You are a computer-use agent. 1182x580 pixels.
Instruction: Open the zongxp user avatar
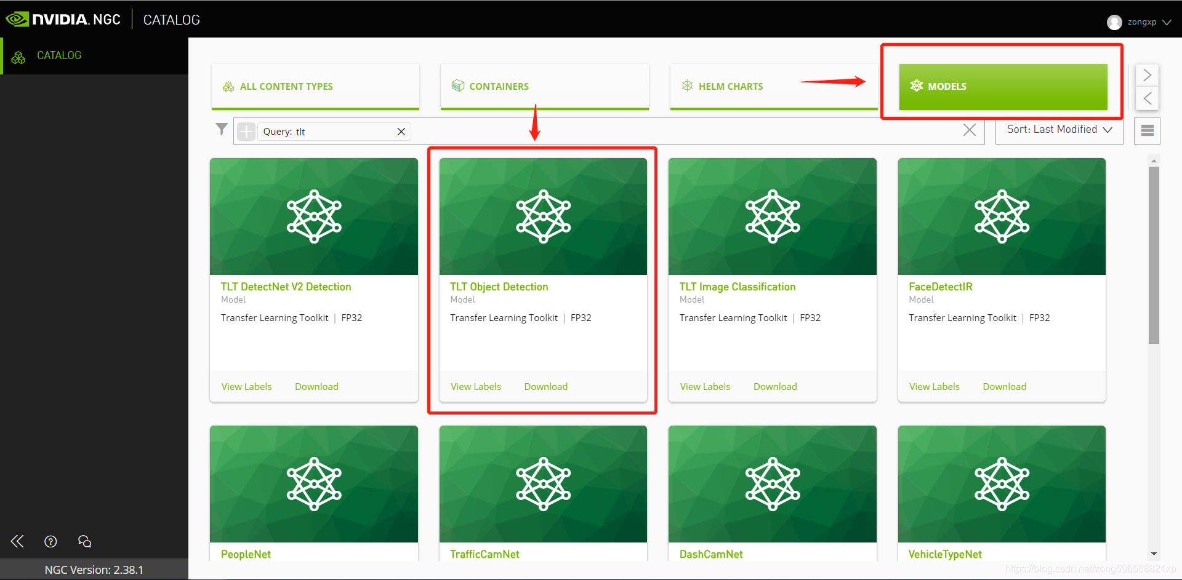pos(1114,22)
